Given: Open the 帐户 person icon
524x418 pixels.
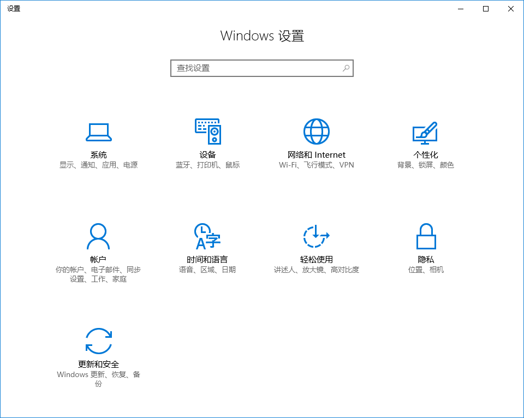Looking at the screenshot, I should point(98,236).
